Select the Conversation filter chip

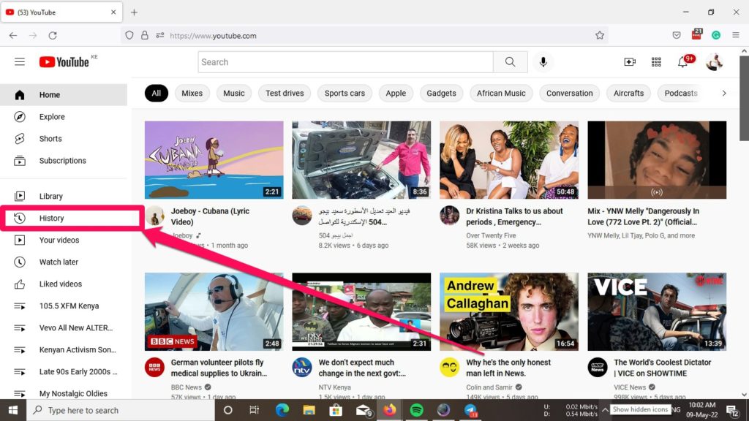coord(569,93)
